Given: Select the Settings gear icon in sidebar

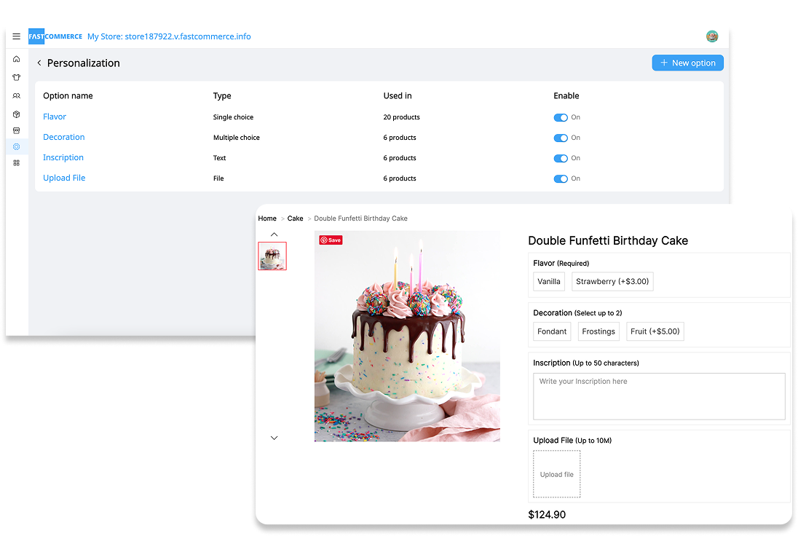Looking at the screenshot, I should (16, 146).
